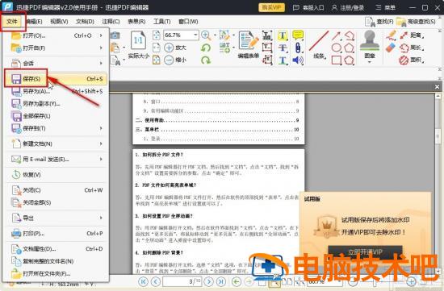This screenshot has width=444, height=291.
Task: Close the document tab with X
Action: click(x=437, y=87)
